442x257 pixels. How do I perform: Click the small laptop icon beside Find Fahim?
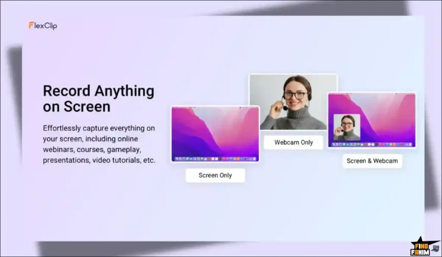click(436, 248)
